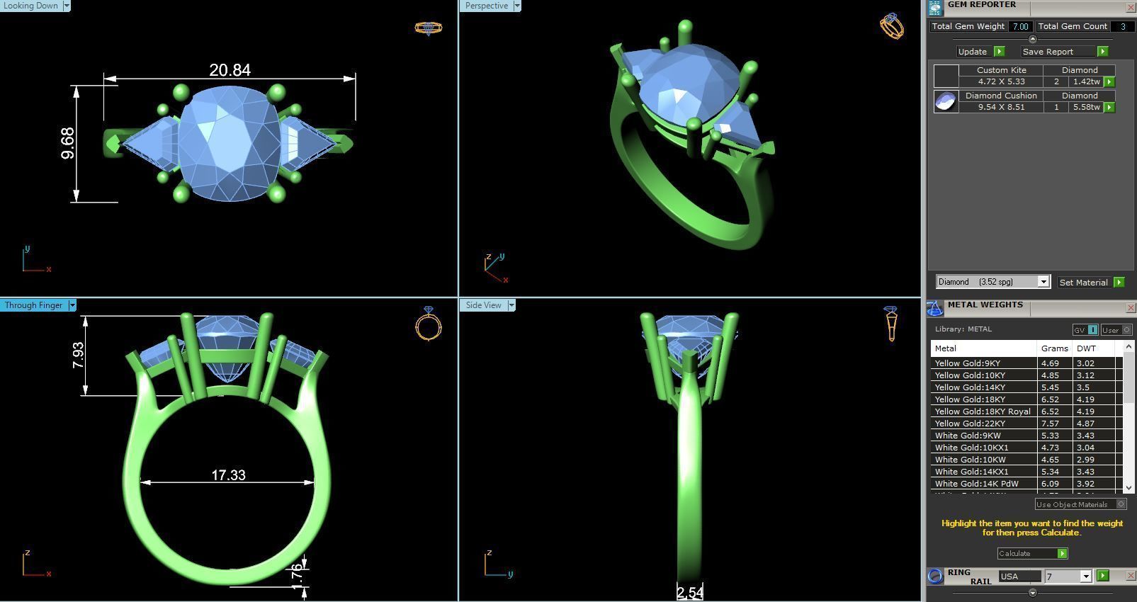Select the Custom Kite gem thumbnail
1137x602 pixels.
(946, 76)
